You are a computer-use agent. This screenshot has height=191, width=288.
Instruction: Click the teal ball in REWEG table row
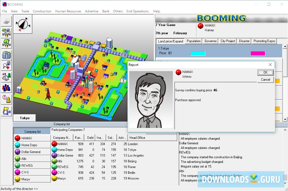54,167
